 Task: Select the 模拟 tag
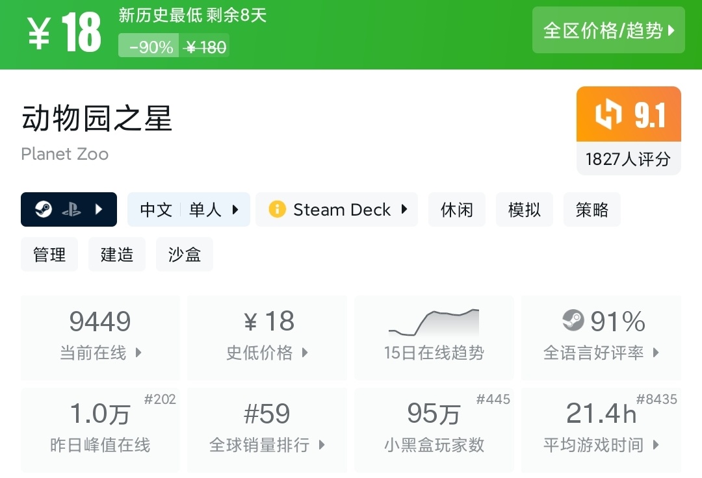(525, 210)
